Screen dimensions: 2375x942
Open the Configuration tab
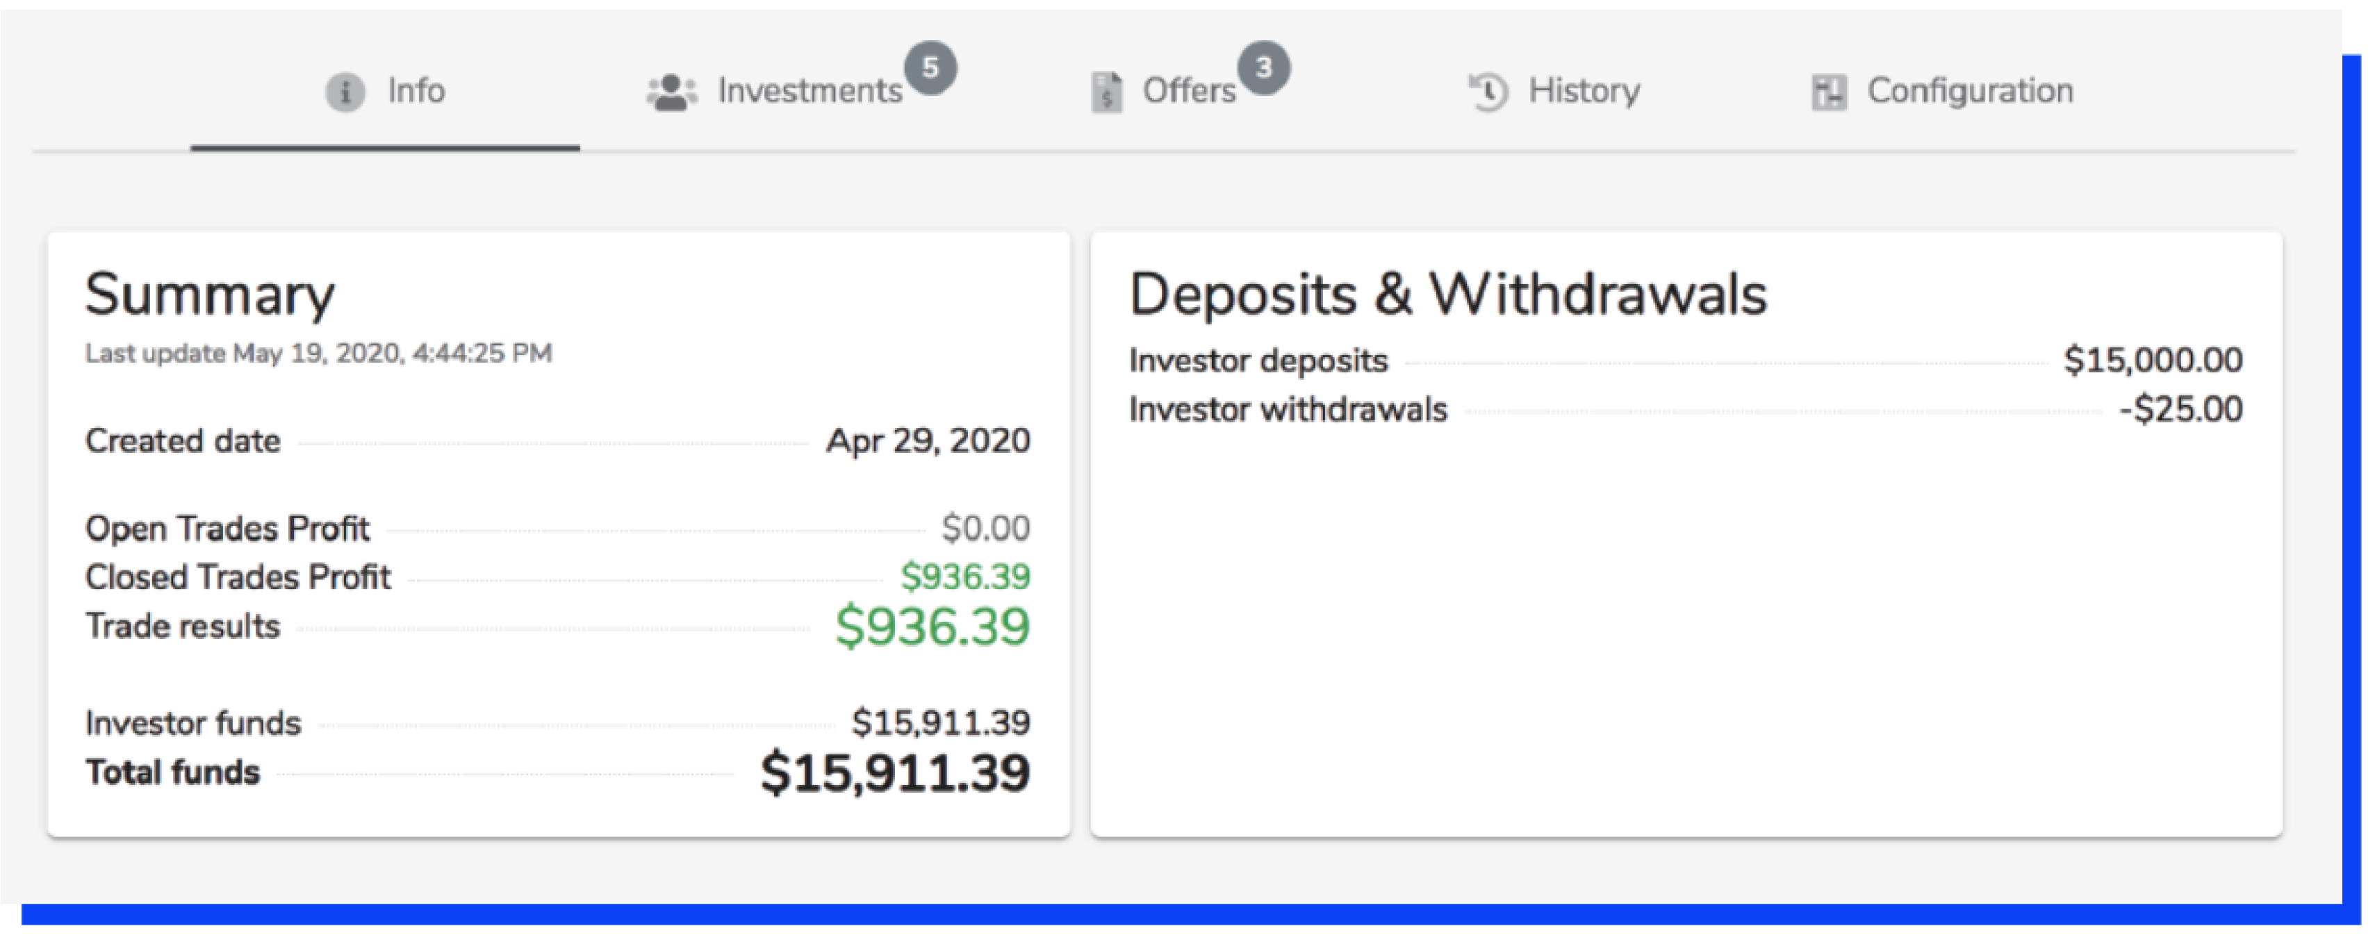(x=1971, y=91)
